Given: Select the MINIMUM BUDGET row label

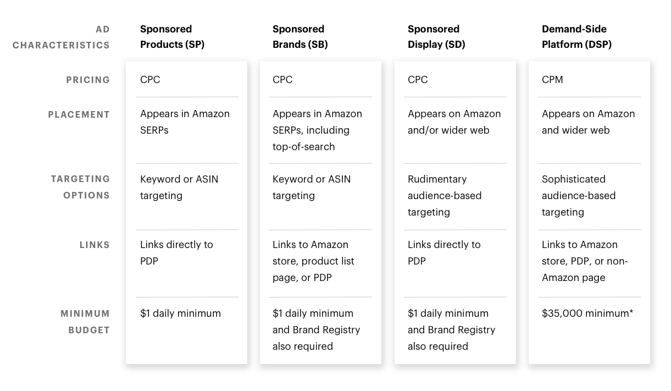Looking at the screenshot, I should point(85,322).
